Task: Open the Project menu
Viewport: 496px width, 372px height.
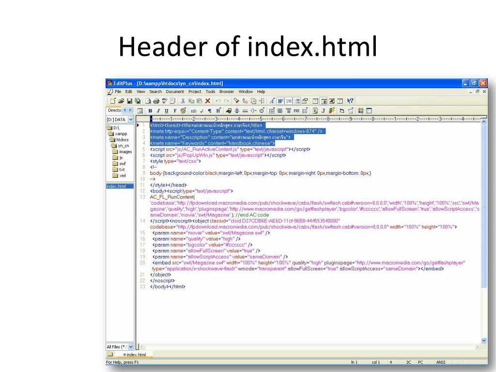Action: pyautogui.click(x=195, y=92)
